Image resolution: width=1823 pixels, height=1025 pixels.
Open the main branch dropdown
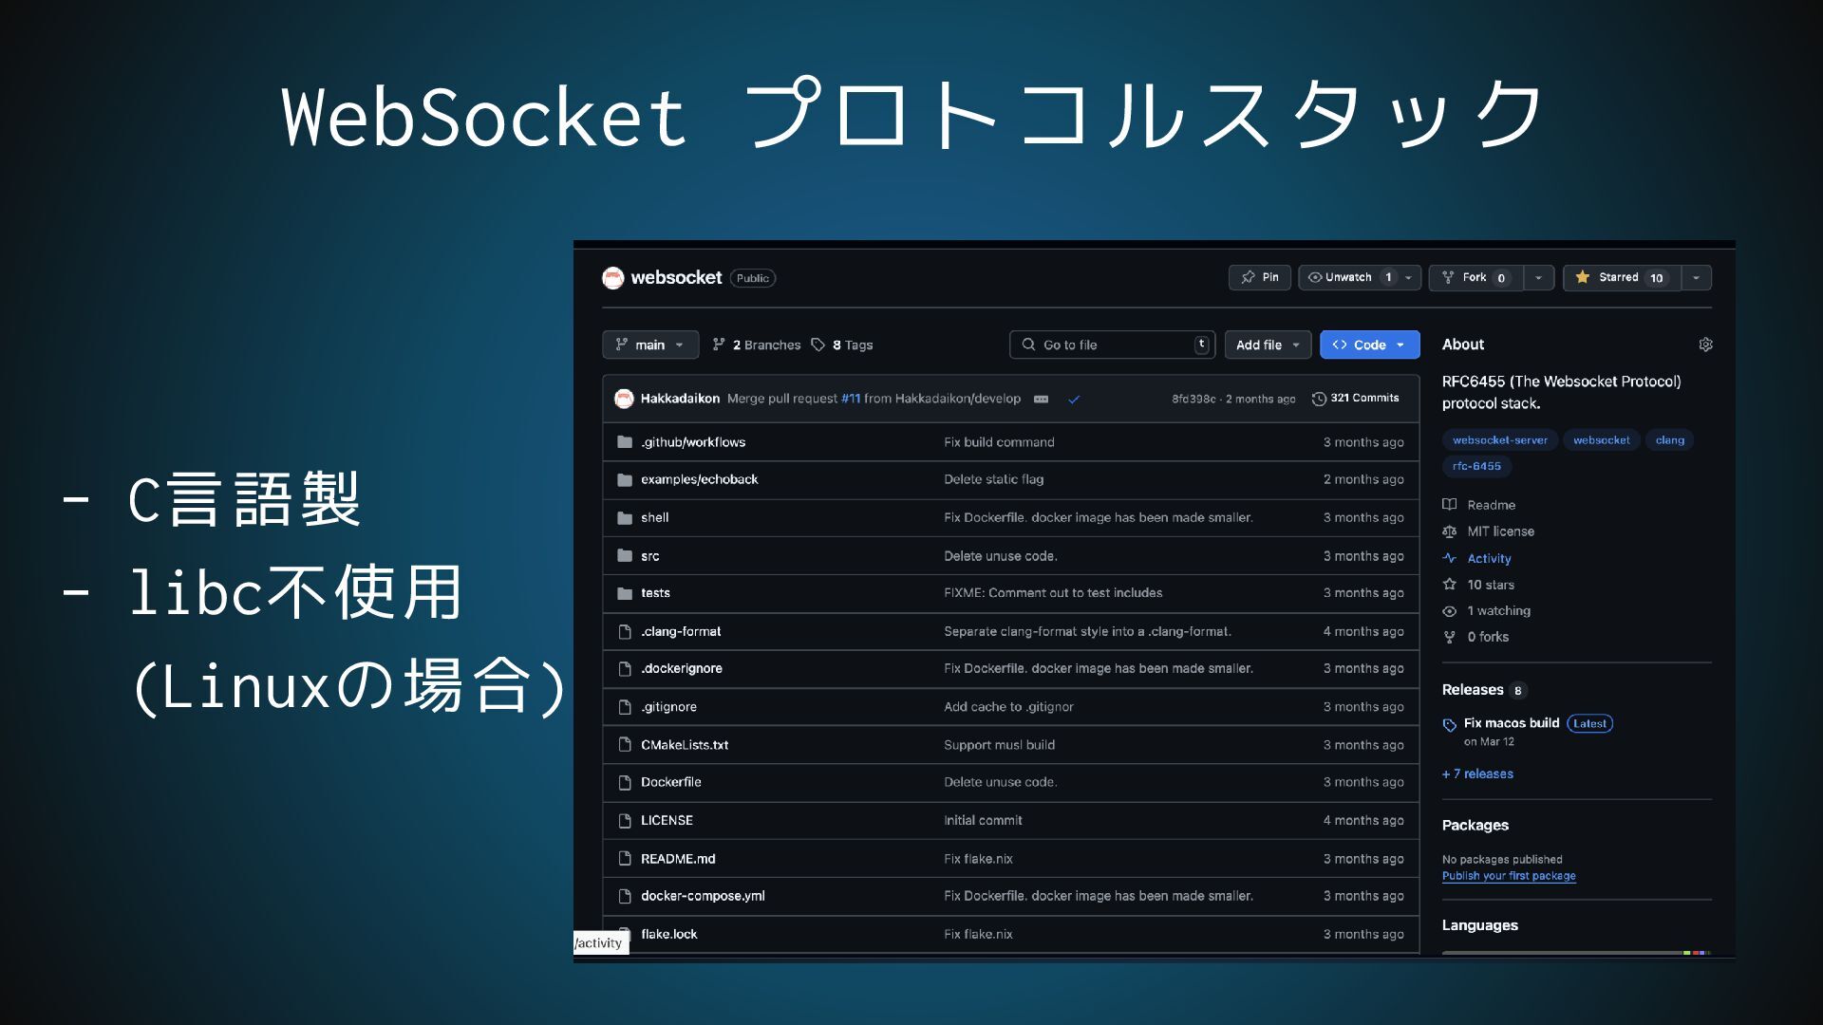(650, 345)
